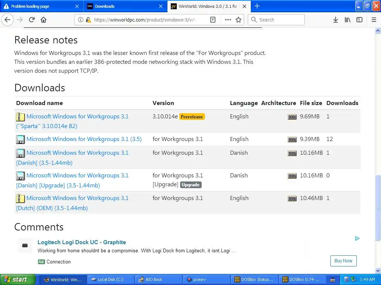Open the browser home page
Image resolution: width=381 pixels, height=285 pixels.
point(44,20)
